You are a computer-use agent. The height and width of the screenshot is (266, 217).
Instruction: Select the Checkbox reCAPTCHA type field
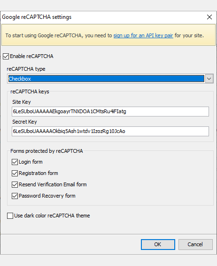click(x=106, y=79)
